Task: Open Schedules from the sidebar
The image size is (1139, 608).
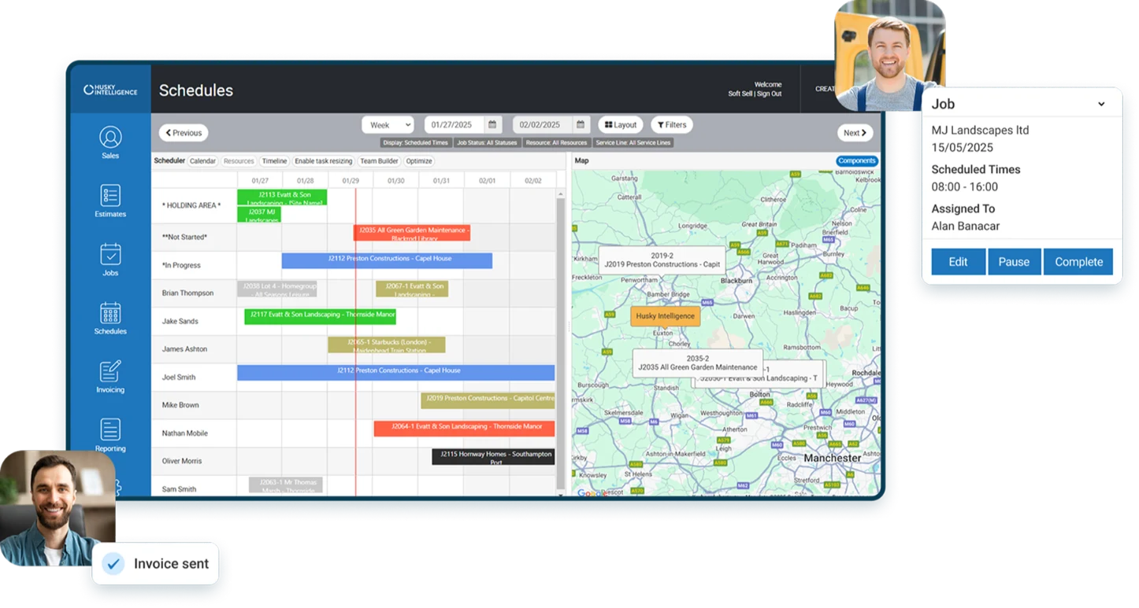Action: point(110,312)
